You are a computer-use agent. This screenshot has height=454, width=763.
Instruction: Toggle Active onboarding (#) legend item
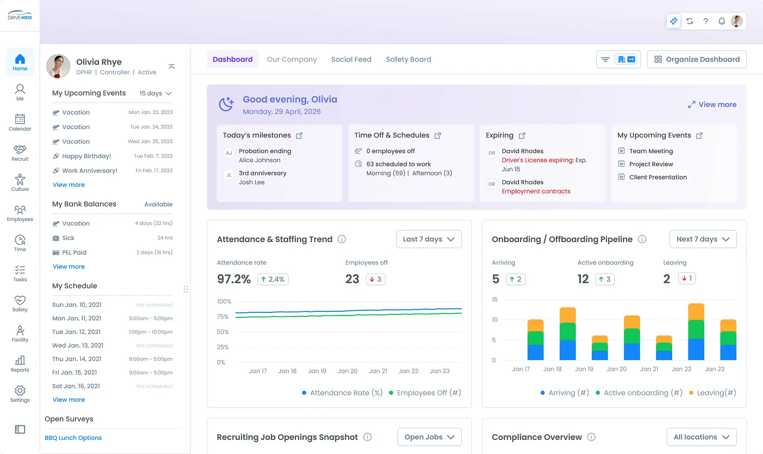(x=639, y=393)
